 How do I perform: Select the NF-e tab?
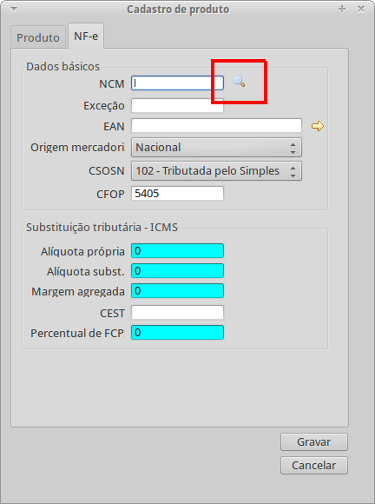86,36
